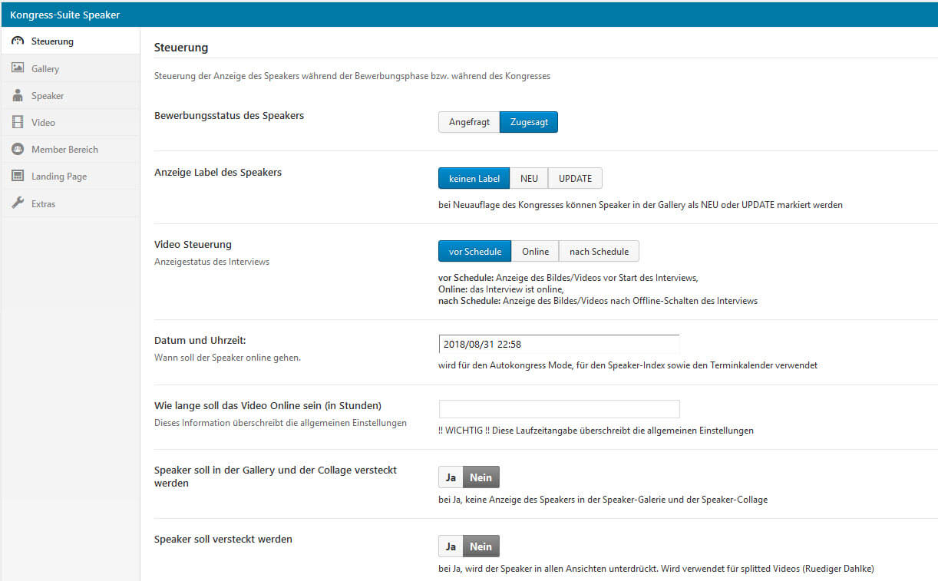Set Bewerbungsstatus to Zugesagt

[528, 123]
